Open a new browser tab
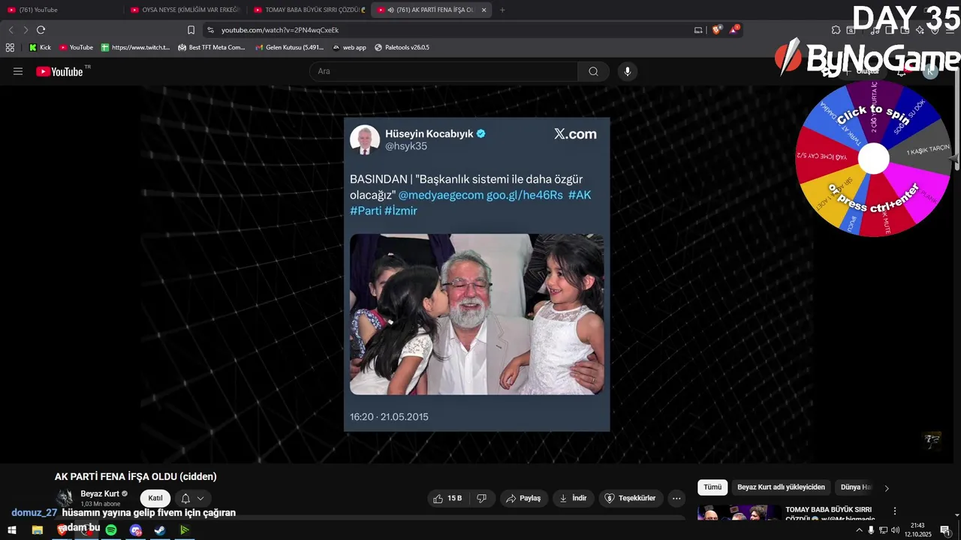Screen dimensions: 961x540 pos(502,10)
